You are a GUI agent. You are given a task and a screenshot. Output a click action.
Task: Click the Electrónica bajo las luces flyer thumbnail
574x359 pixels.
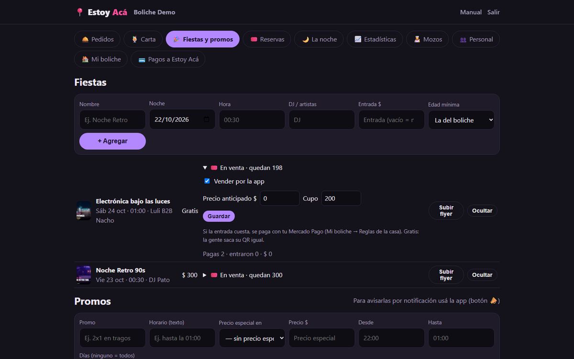click(84, 211)
